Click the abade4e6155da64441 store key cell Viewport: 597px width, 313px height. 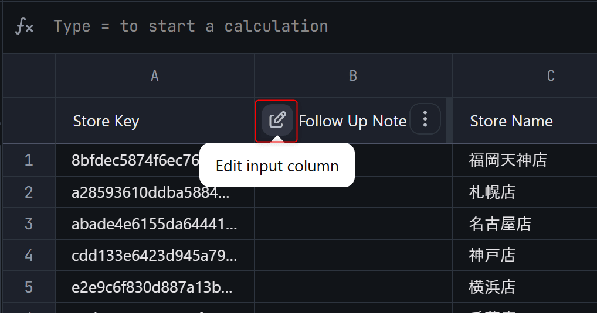(155, 223)
